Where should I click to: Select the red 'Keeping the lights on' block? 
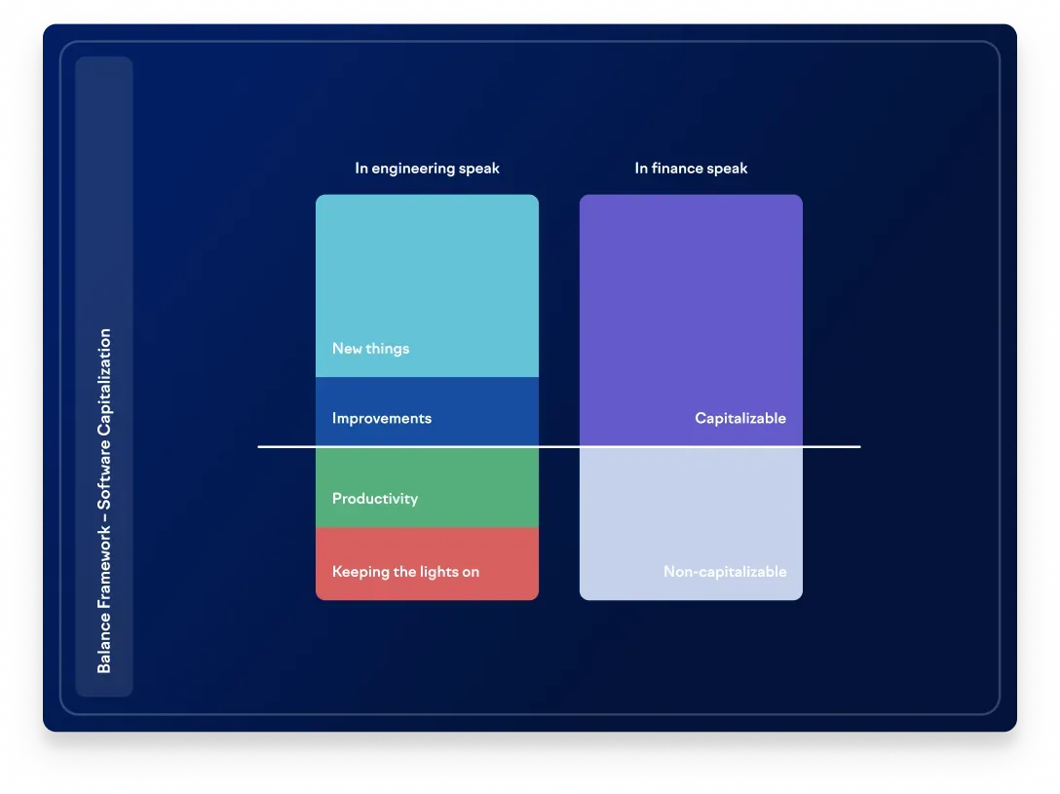click(x=428, y=563)
